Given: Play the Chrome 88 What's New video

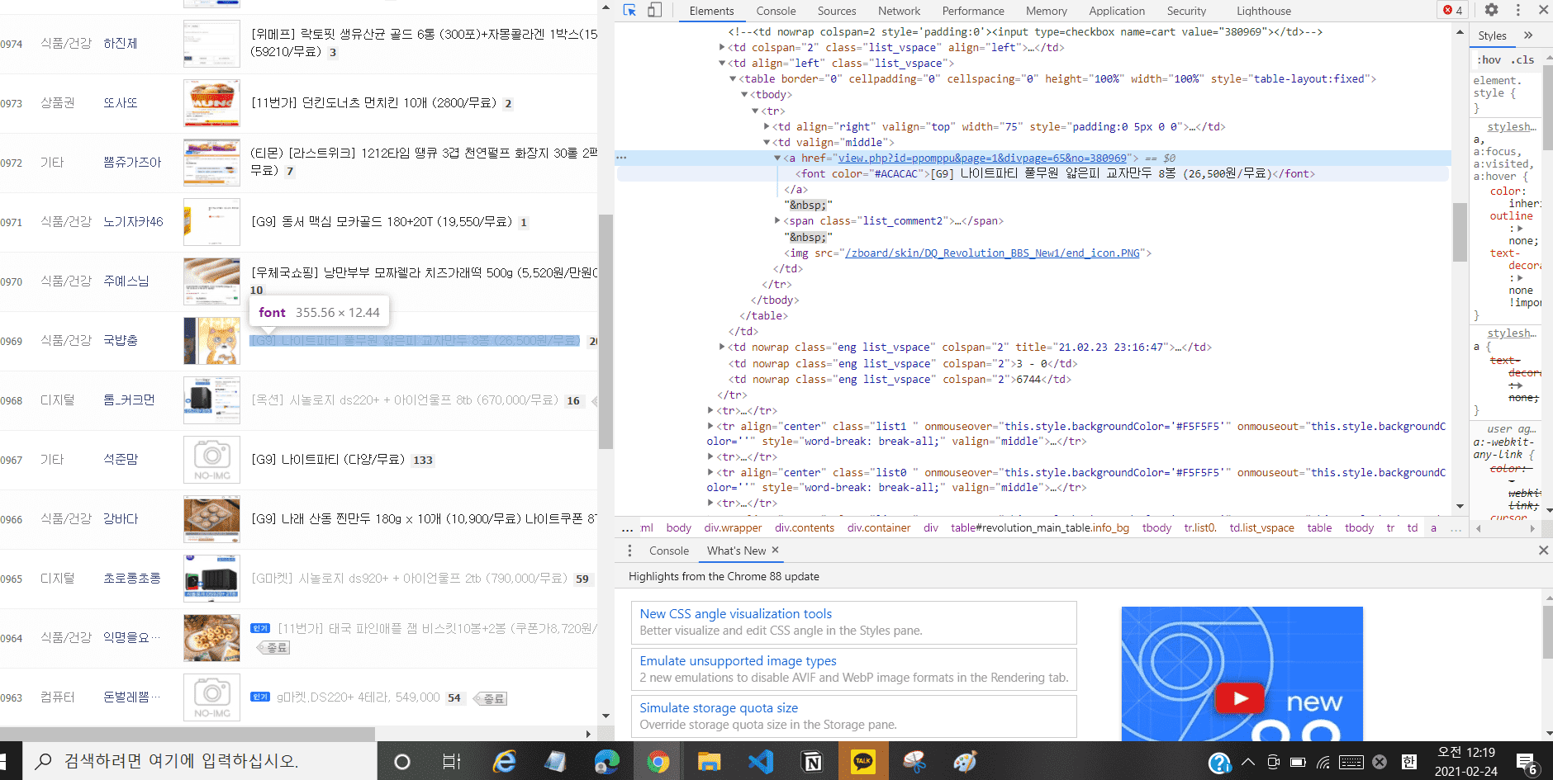Looking at the screenshot, I should click(x=1239, y=698).
